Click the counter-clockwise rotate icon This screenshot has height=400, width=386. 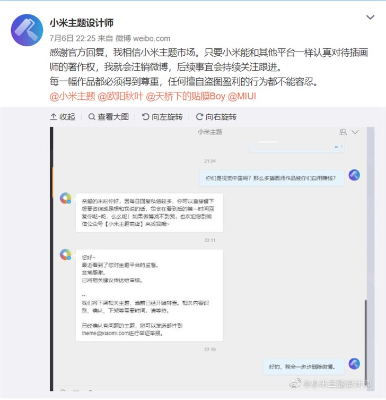145,117
